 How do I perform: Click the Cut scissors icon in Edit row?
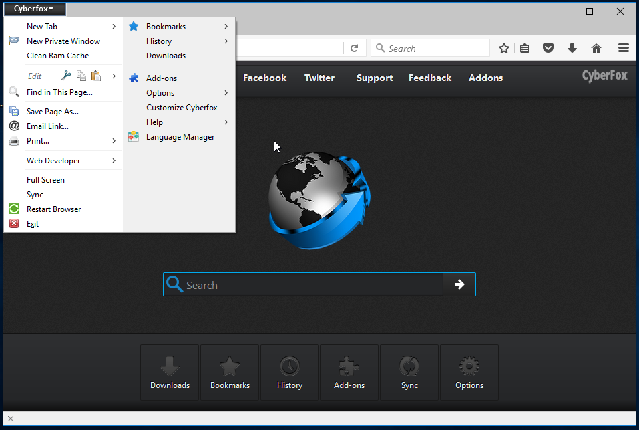[66, 76]
